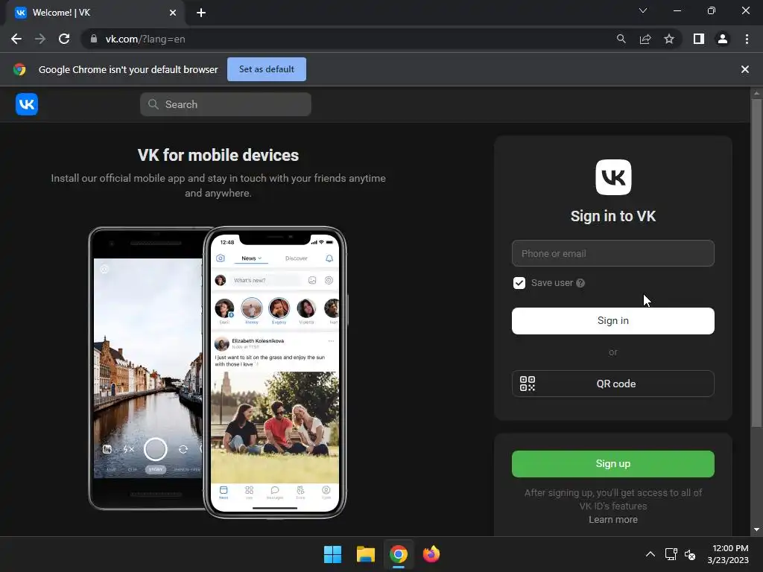Click the large VK logo above Sign in

point(613,177)
